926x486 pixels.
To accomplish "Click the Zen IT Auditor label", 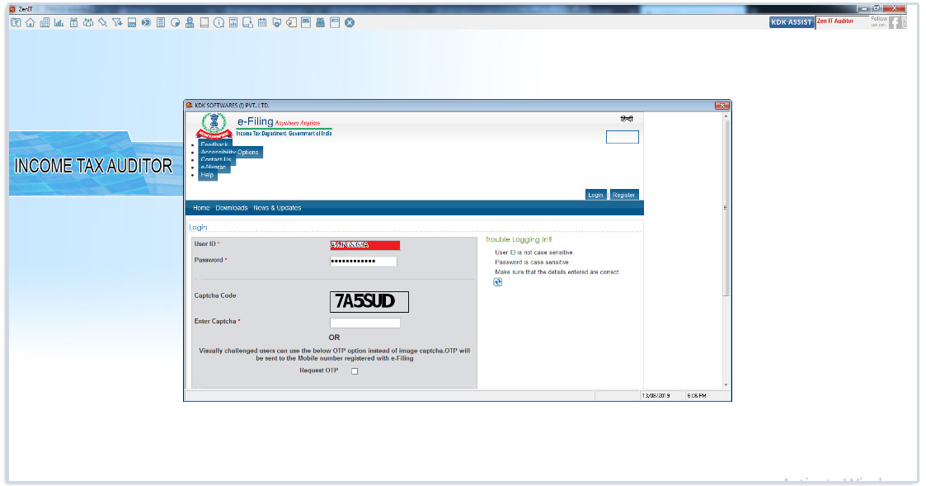I will point(835,21).
